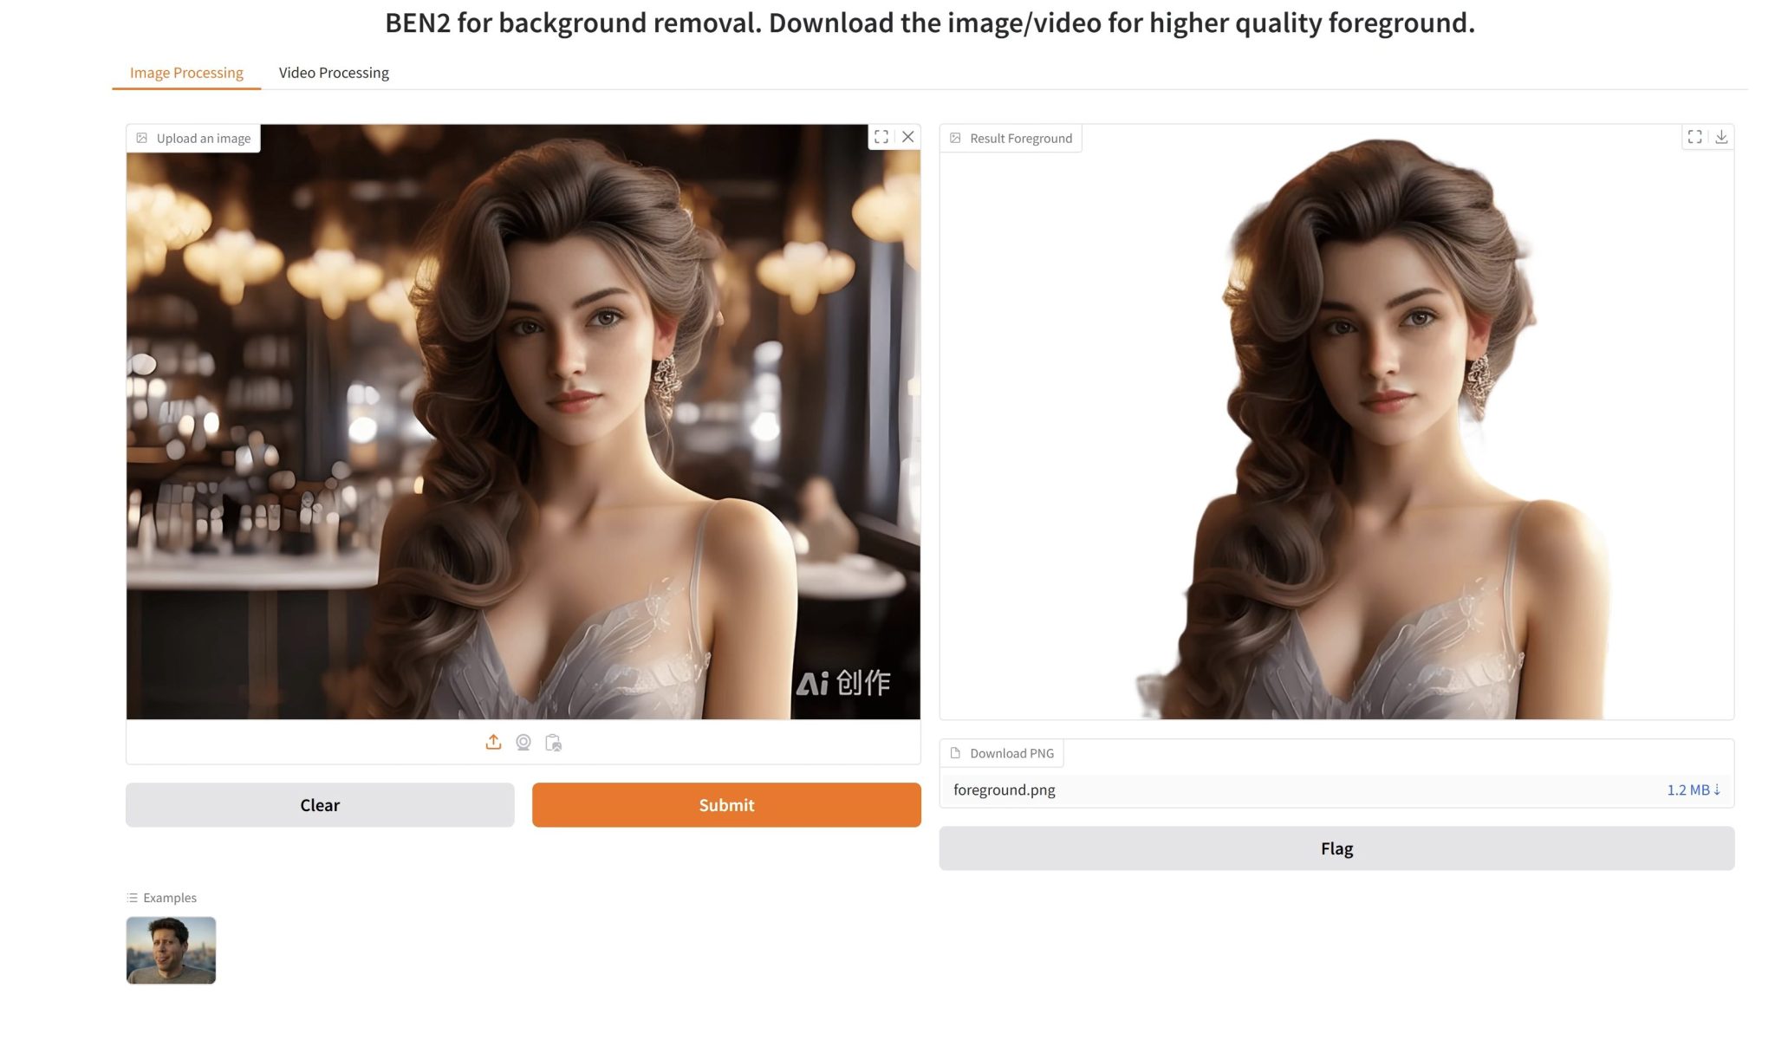Paste image from clipboard icon

553,743
